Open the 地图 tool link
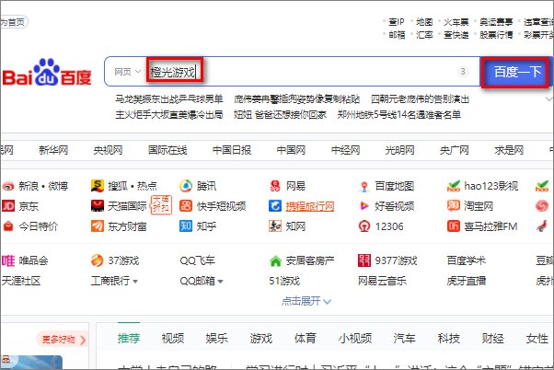This screenshot has height=370, width=554. 424,22
